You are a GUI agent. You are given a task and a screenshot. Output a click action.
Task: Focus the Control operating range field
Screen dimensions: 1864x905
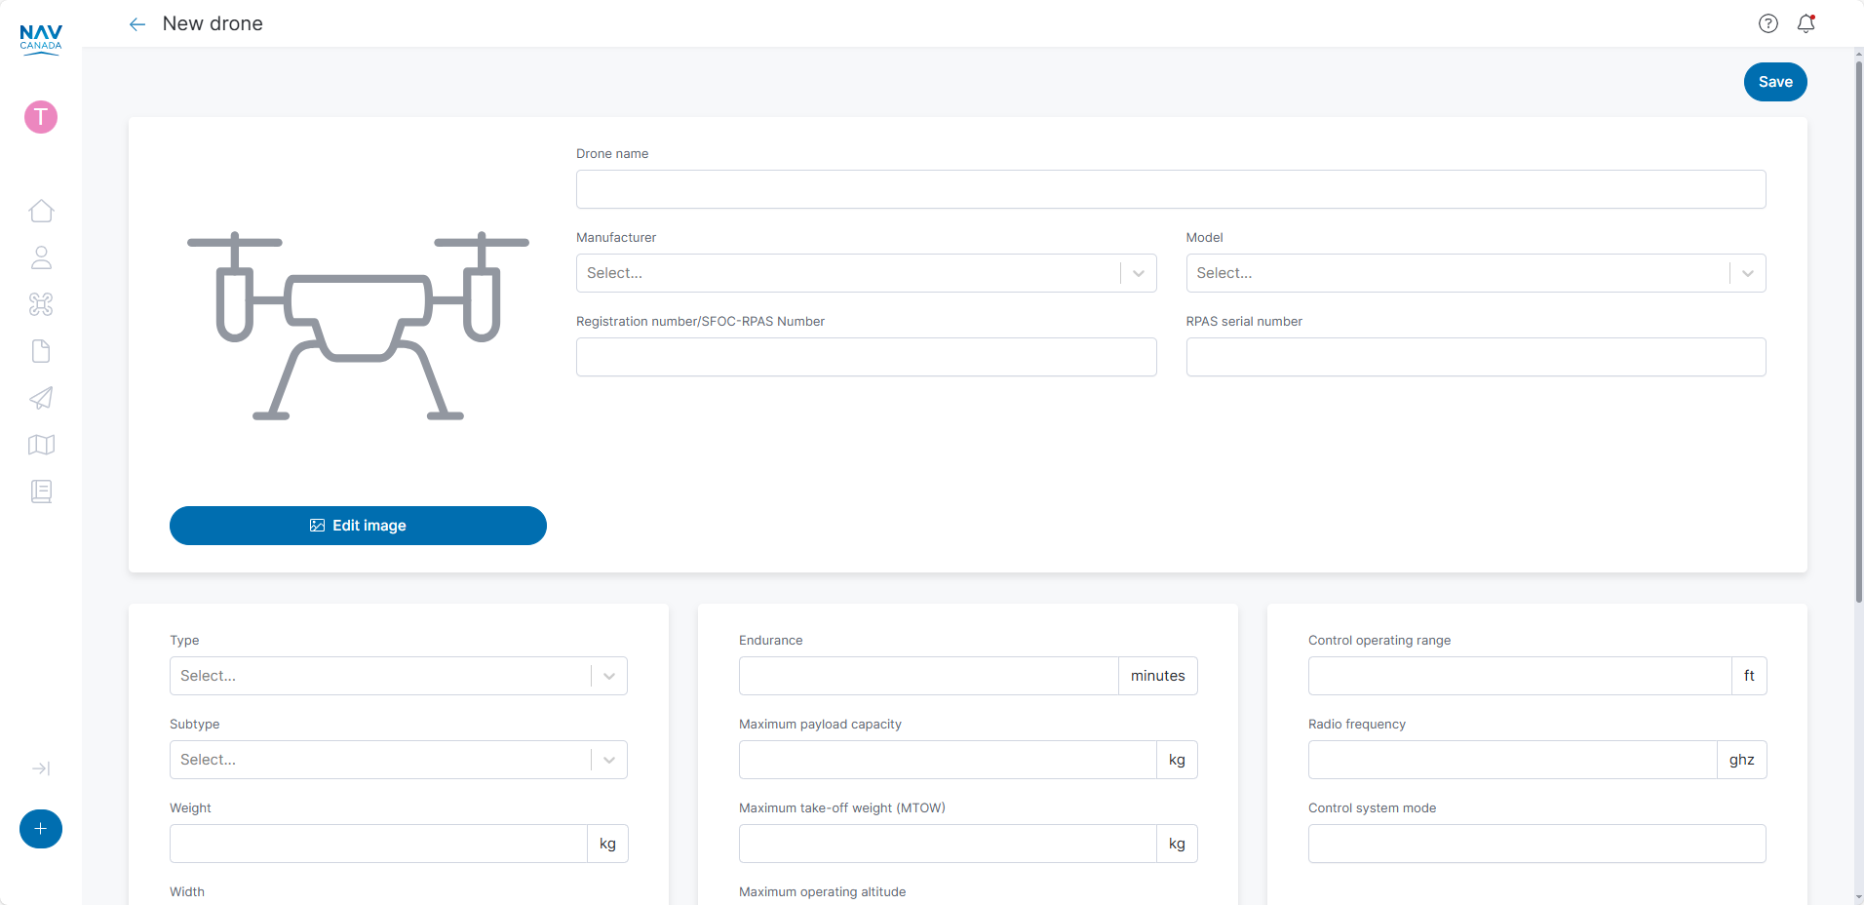click(1520, 676)
